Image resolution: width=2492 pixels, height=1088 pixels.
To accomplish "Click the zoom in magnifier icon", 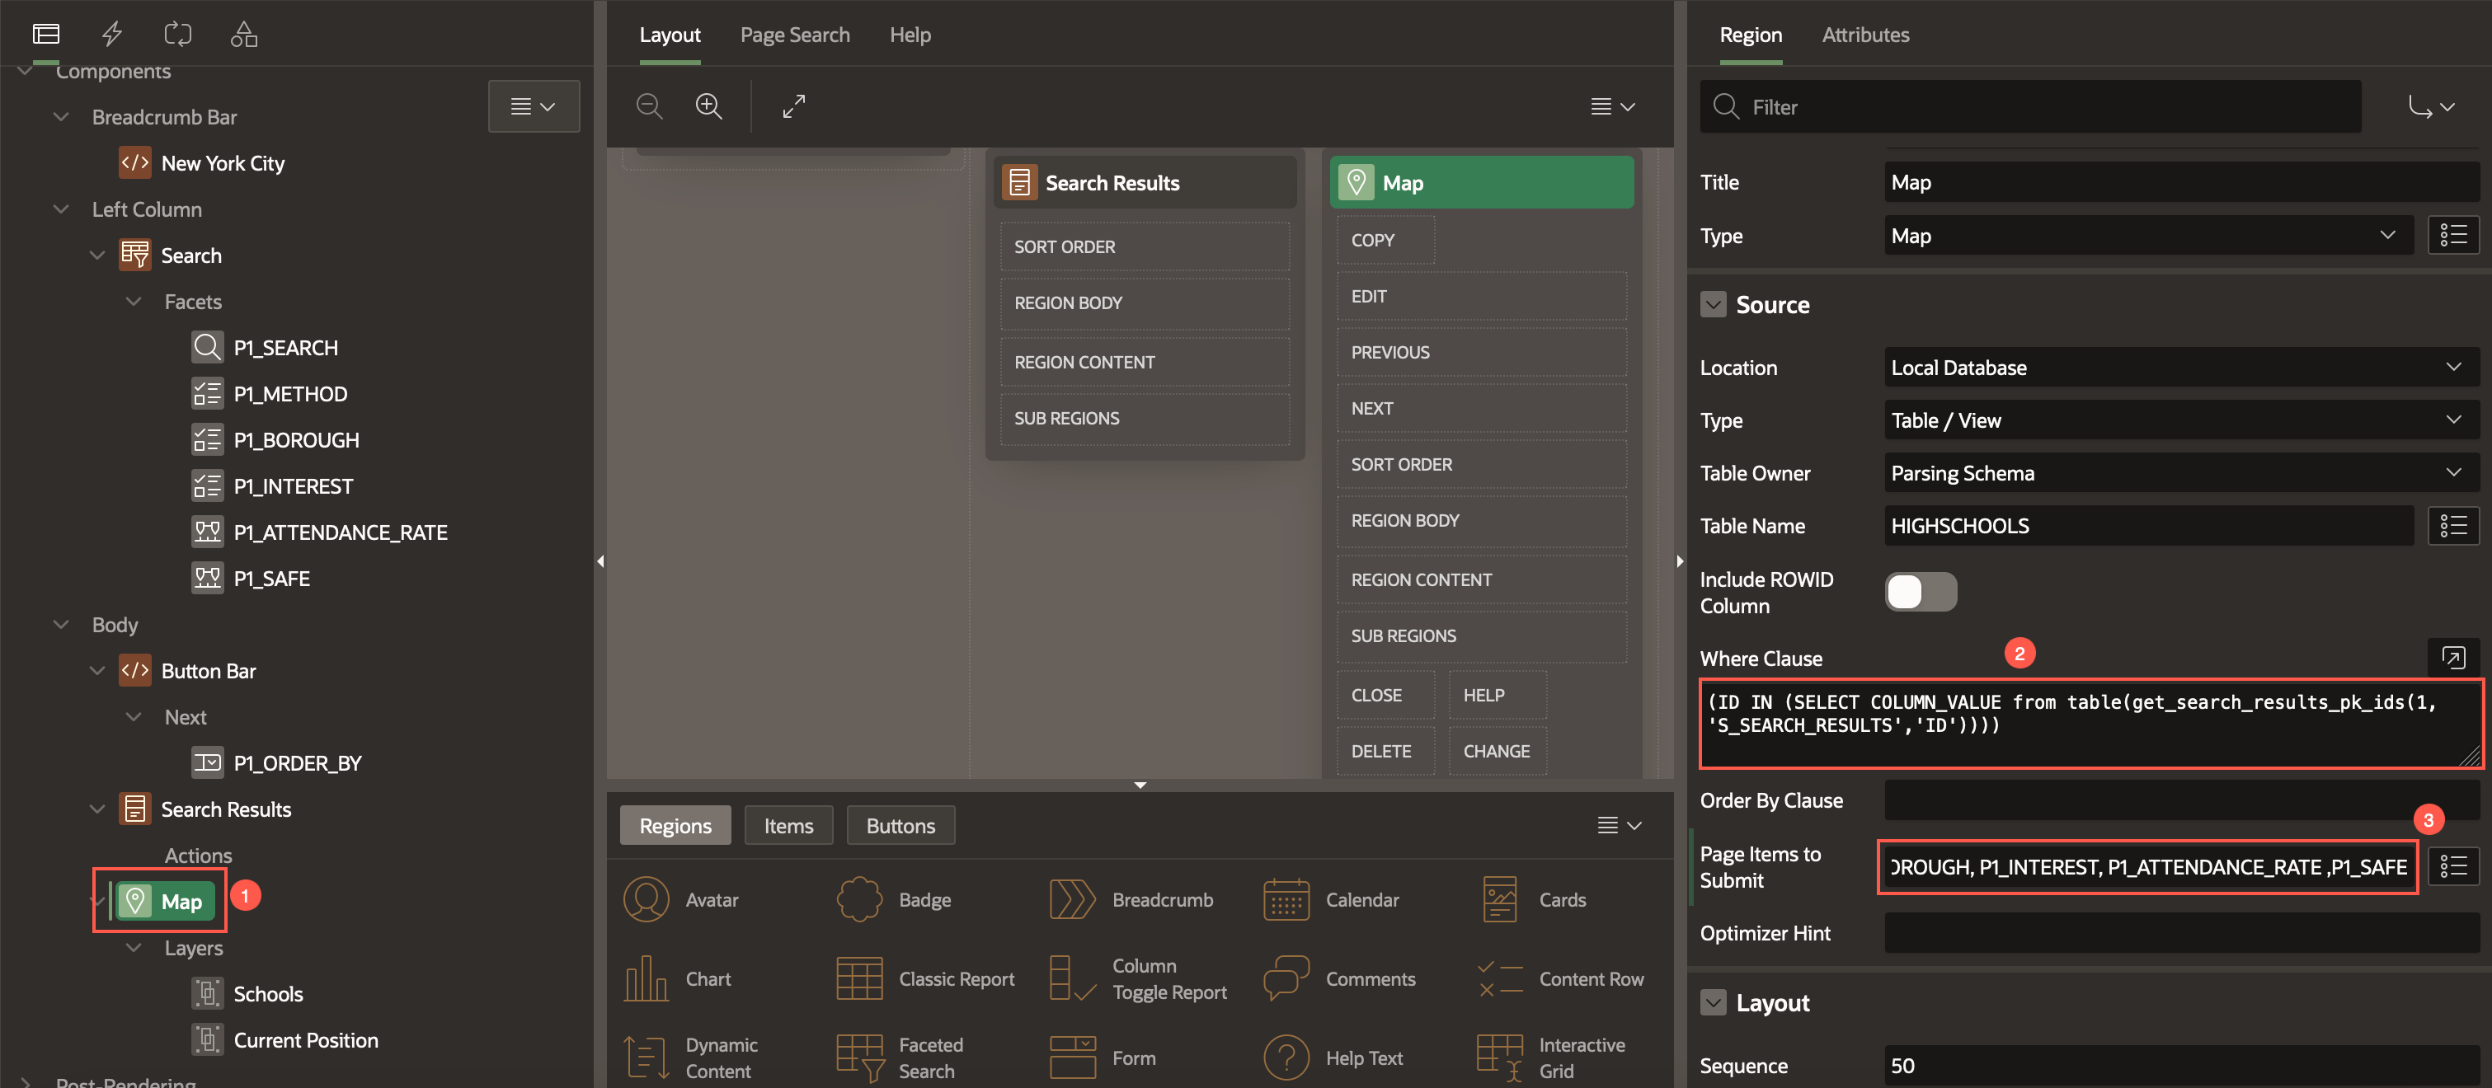I will point(708,106).
